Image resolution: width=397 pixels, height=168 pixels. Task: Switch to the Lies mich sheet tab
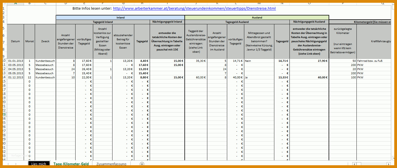coord(39,164)
